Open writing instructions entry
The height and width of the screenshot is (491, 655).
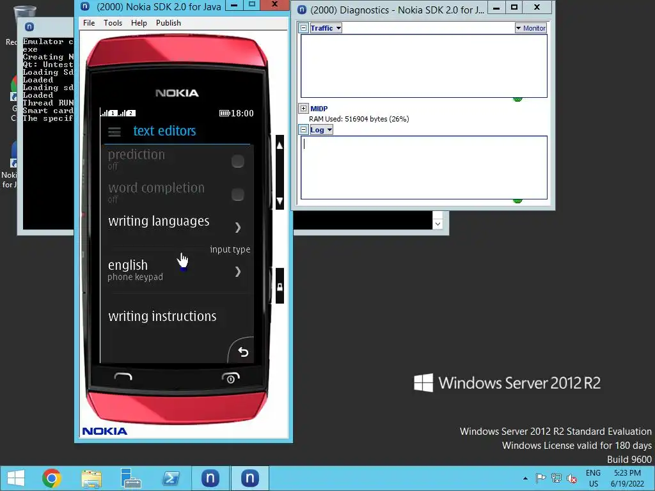tap(177, 316)
